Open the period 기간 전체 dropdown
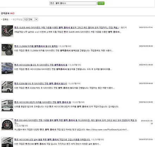155x147 pixels. (x=30, y=19)
